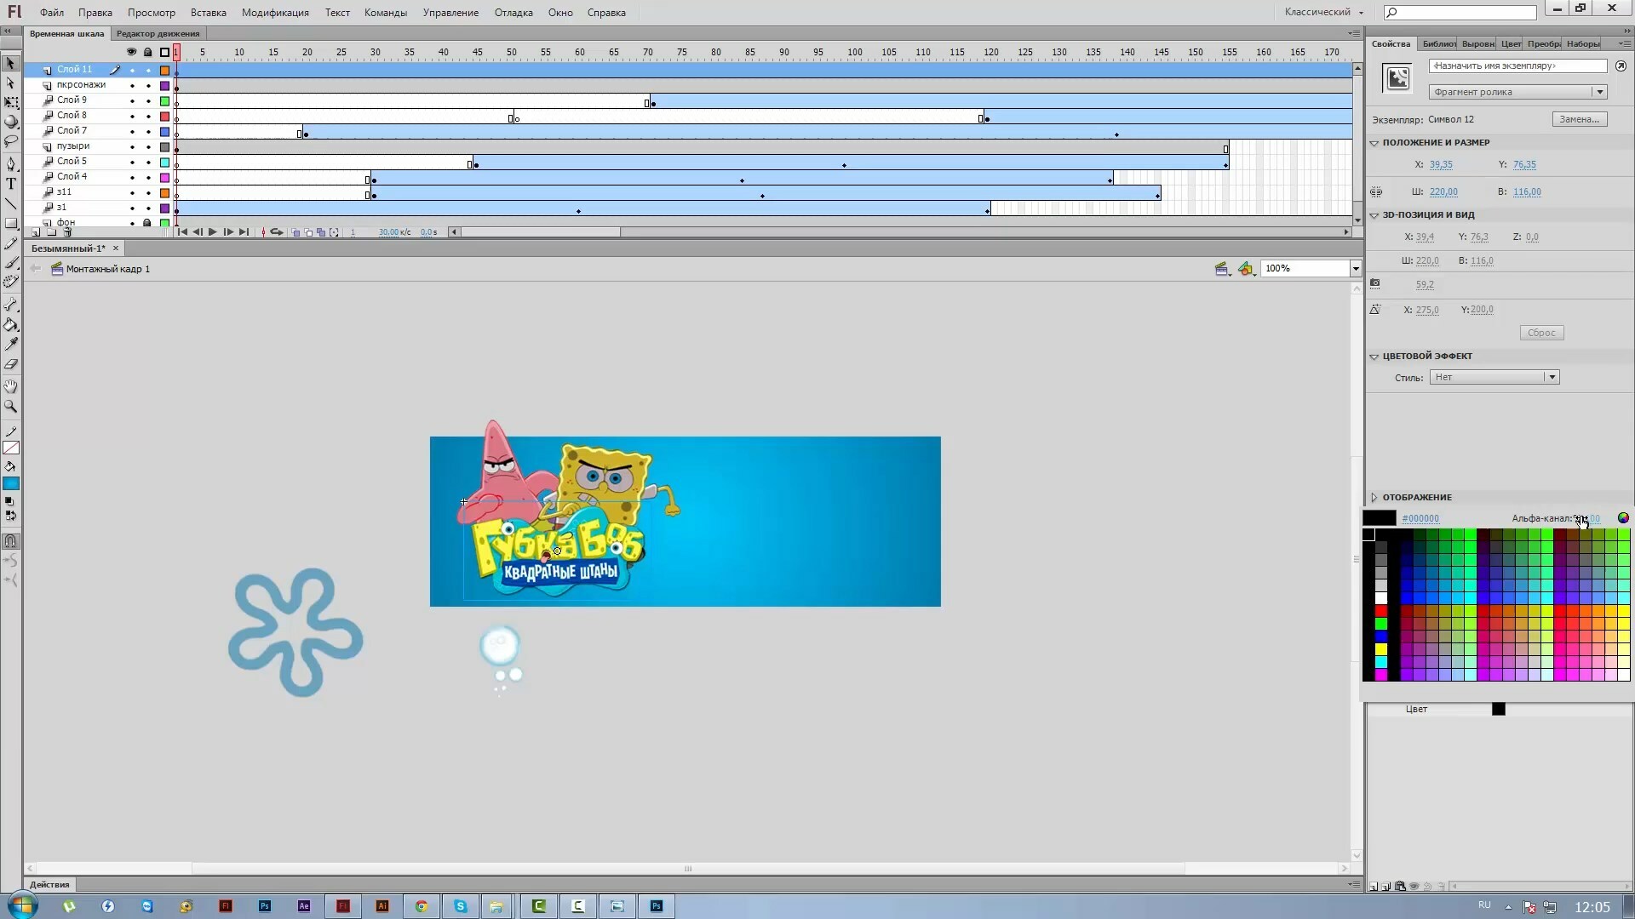Switch to the Наборы panel tab
This screenshot has width=1635, height=919.
pos(1583,43)
